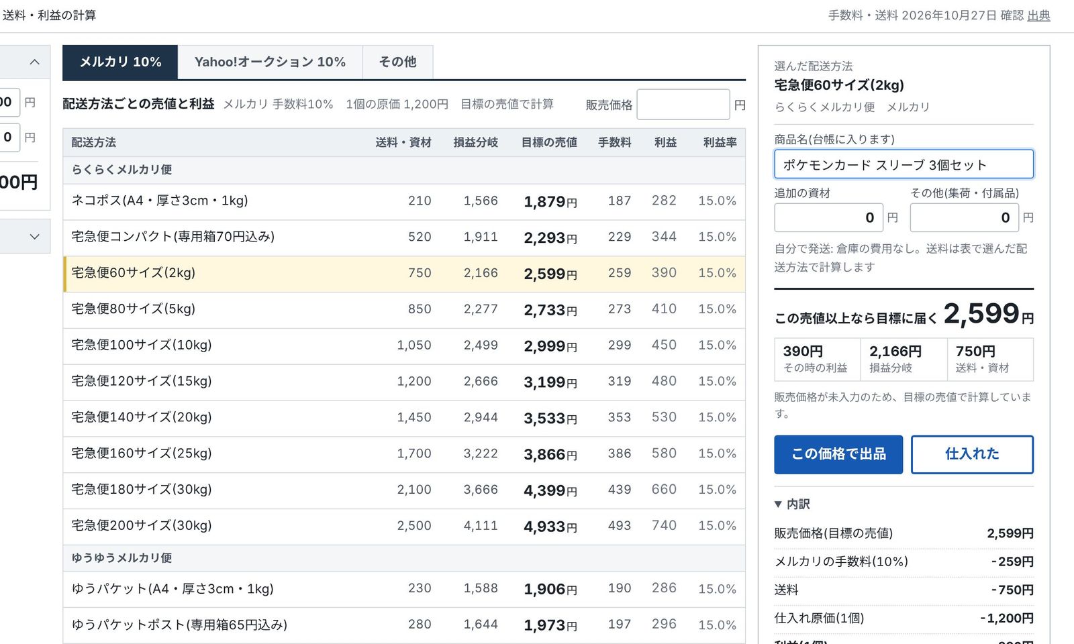This screenshot has height=644, width=1074.
Task: Collapse the 内訳 breakdown section
Action: click(x=792, y=504)
